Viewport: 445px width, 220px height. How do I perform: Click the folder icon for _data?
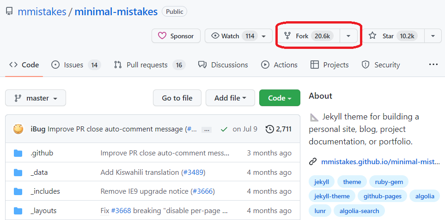18,172
